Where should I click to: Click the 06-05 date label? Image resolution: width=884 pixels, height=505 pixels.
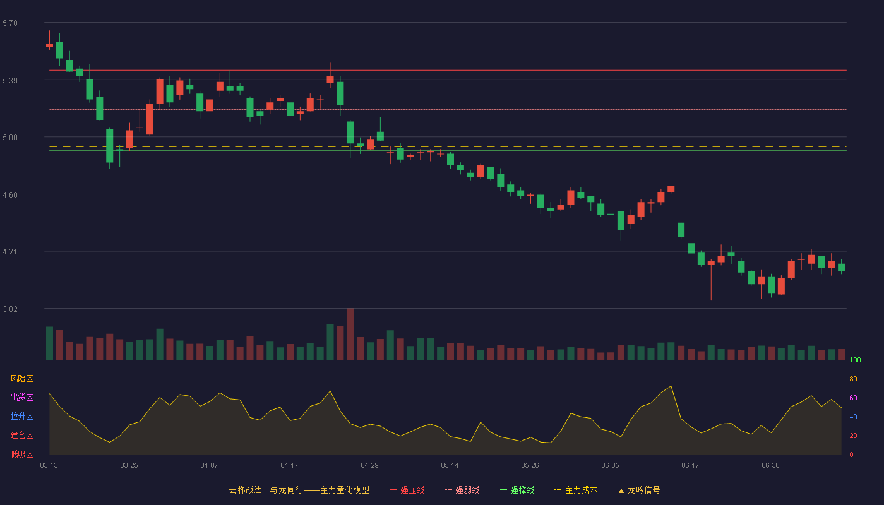(x=610, y=465)
